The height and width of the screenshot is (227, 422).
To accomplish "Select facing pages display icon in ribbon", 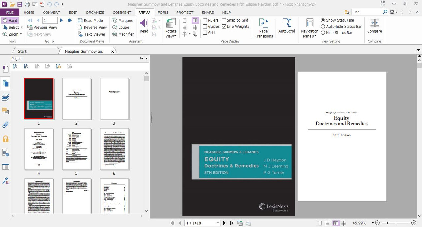I will [195, 20].
